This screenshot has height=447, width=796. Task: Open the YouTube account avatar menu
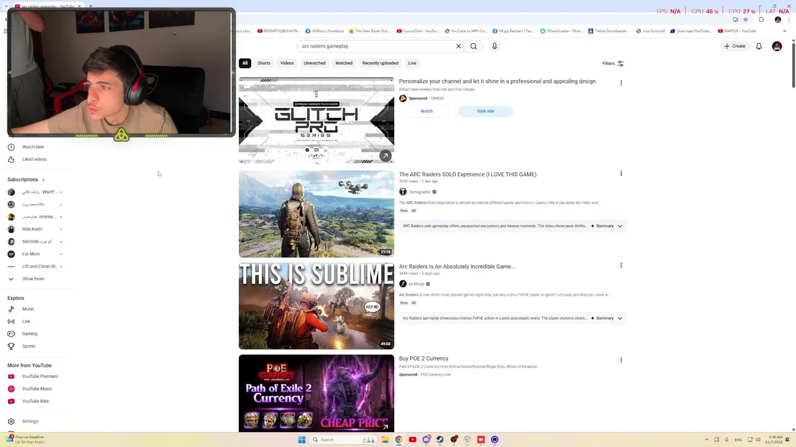pos(777,46)
